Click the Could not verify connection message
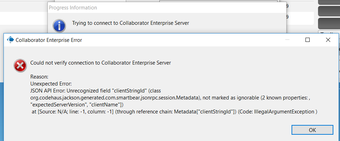 [100, 63]
